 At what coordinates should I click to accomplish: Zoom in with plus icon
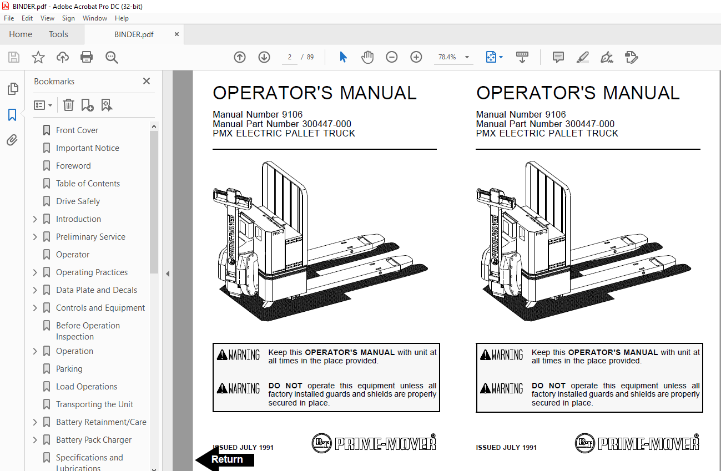[x=416, y=57]
